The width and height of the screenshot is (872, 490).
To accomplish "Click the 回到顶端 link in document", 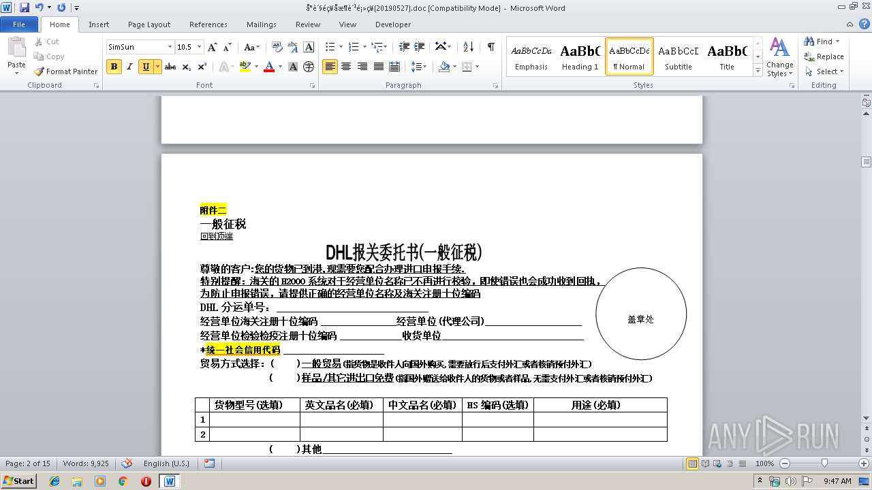I will click(x=217, y=236).
